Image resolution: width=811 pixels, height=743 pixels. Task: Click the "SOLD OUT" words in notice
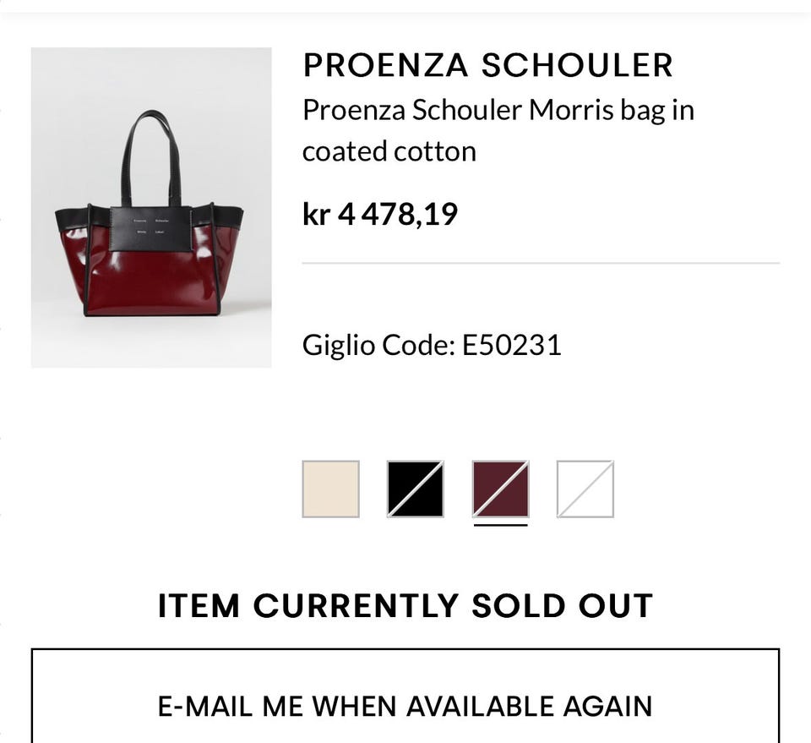pyautogui.click(x=563, y=606)
